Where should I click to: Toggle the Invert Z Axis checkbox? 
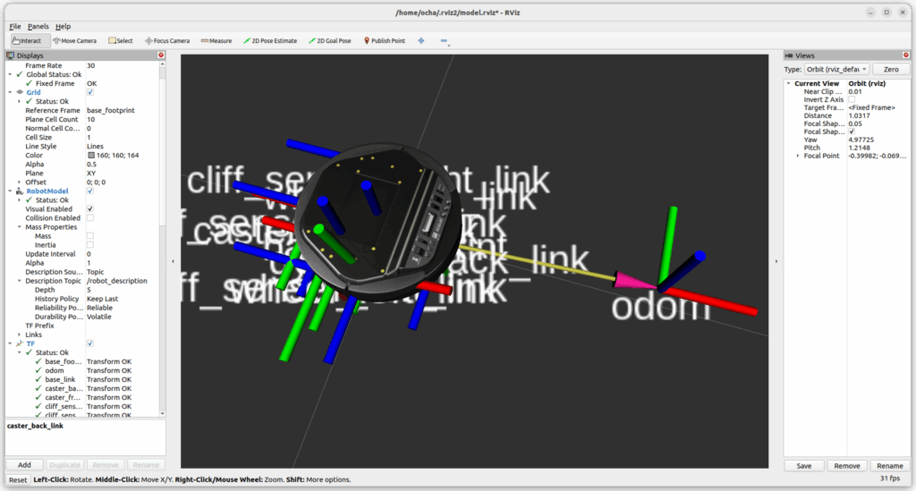(x=851, y=99)
